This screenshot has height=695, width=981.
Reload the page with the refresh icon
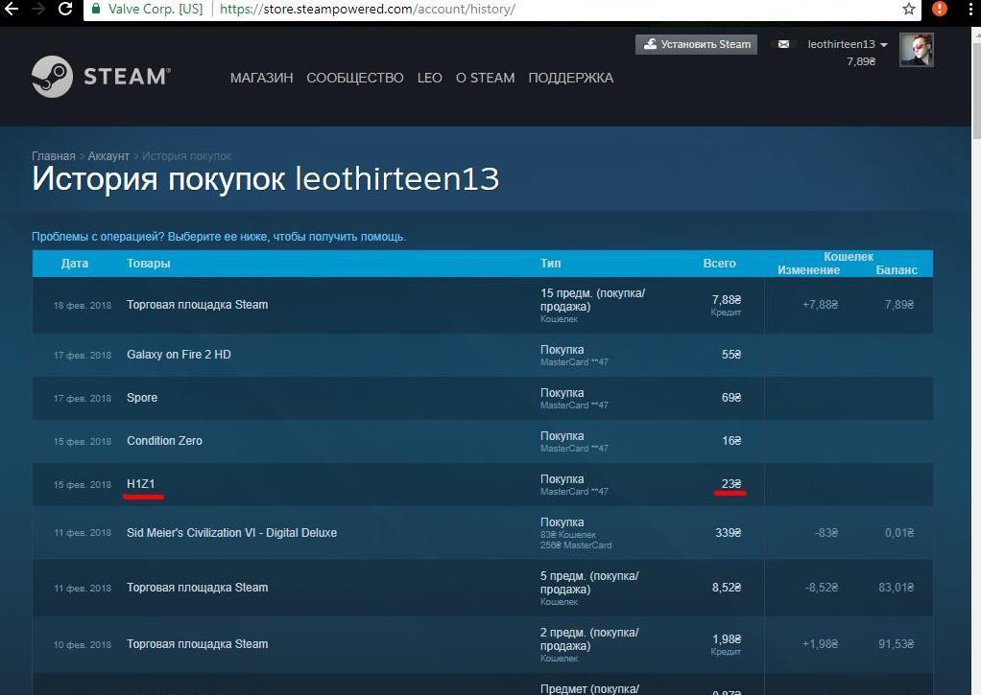coord(65,10)
